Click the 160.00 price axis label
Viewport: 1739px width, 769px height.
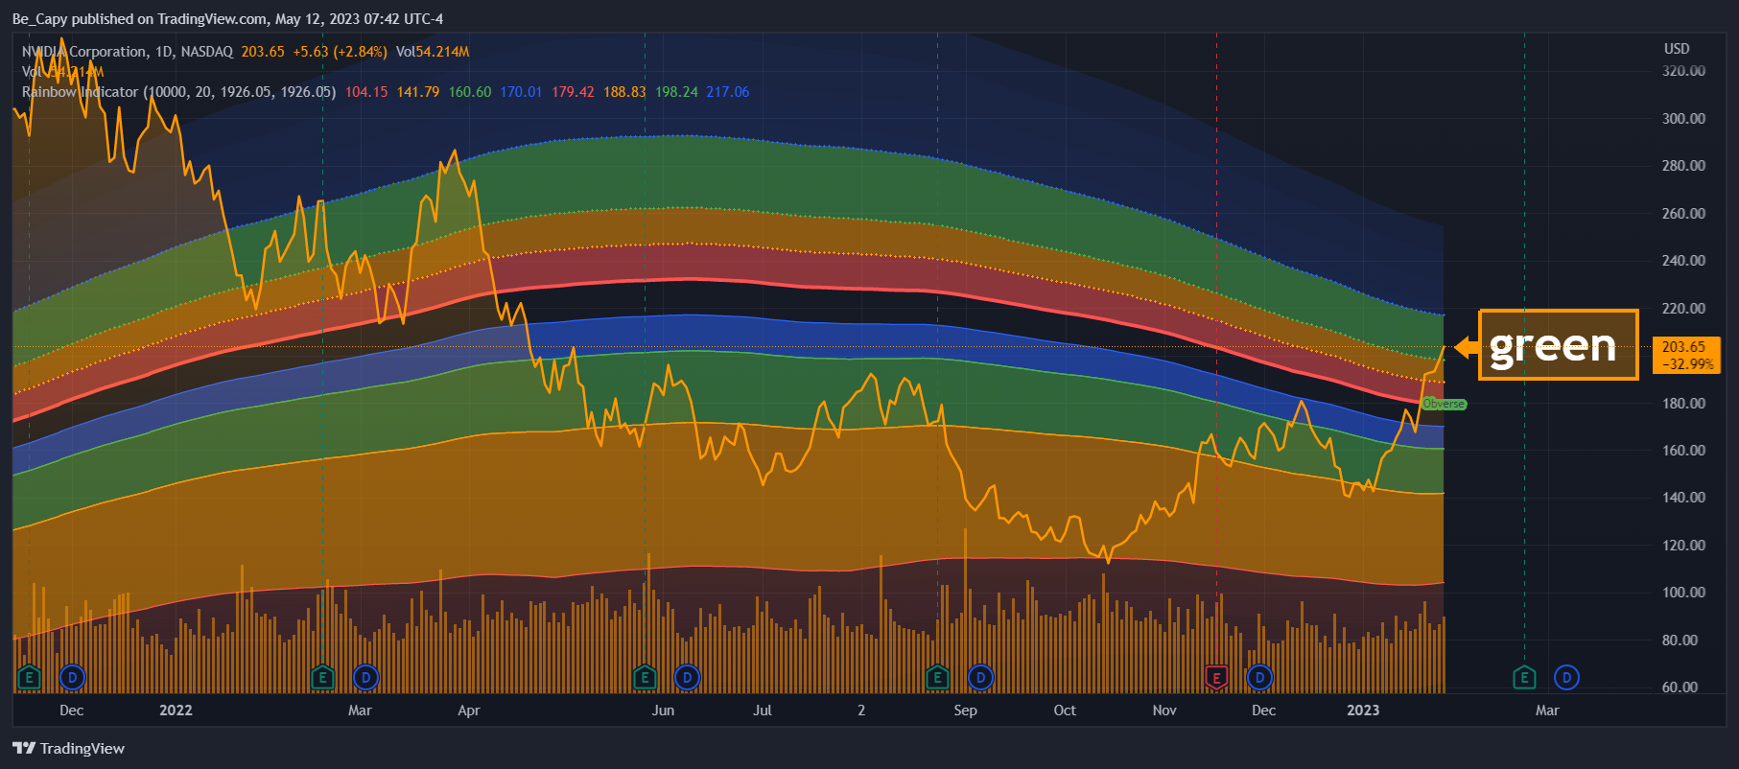1683,451
